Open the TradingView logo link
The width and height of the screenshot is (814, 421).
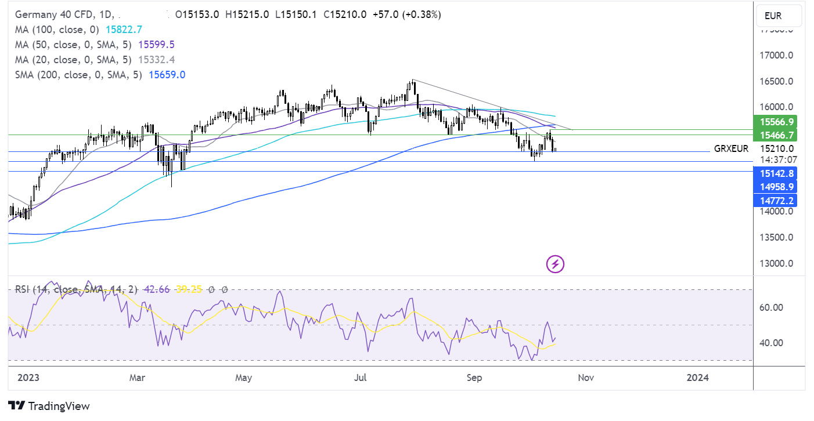point(49,406)
